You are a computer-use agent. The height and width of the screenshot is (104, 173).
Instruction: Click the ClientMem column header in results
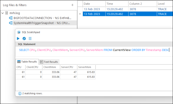click(51, 67)
